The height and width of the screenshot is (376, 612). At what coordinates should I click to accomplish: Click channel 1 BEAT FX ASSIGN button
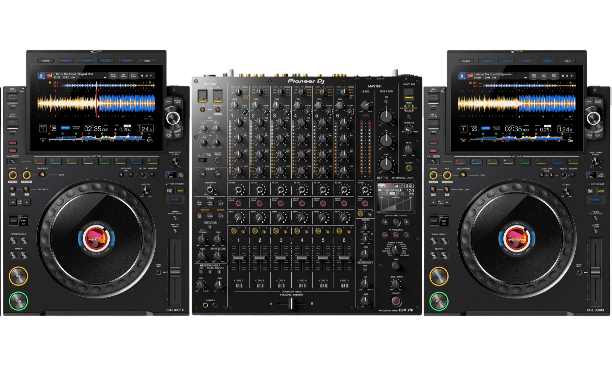click(239, 203)
